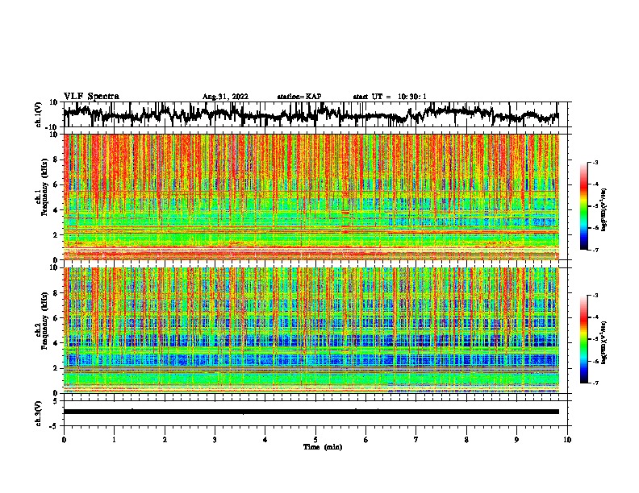Click the "station=KAP" header label
The height and width of the screenshot is (493, 639).
299,97
